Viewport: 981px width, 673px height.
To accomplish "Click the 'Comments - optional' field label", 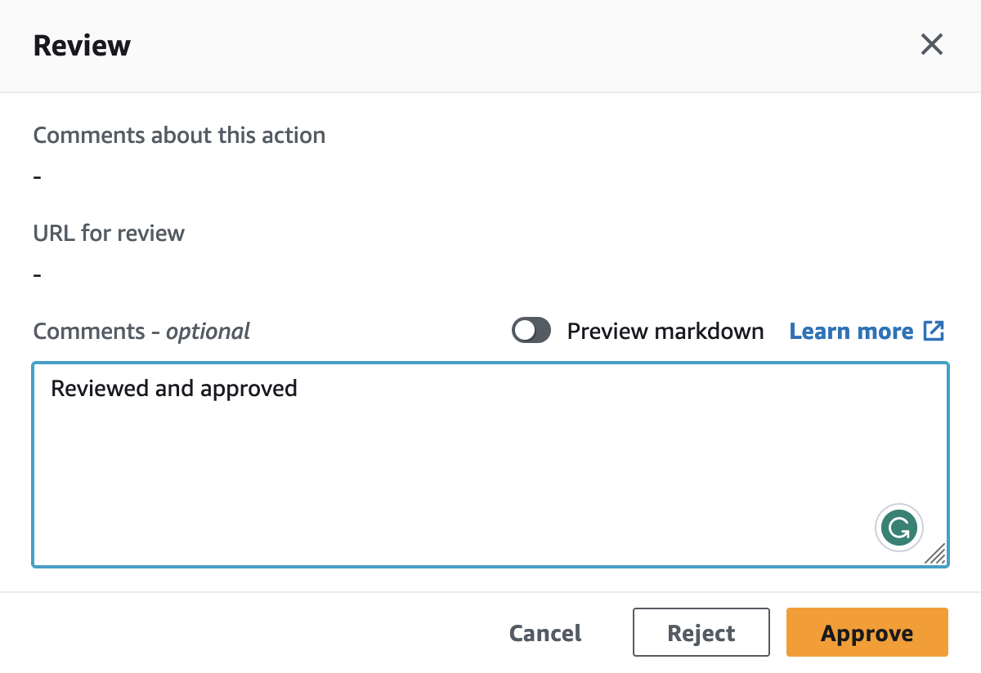I will (141, 330).
